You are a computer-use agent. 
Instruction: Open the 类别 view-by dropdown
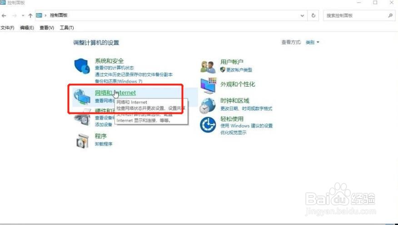[x=312, y=42]
